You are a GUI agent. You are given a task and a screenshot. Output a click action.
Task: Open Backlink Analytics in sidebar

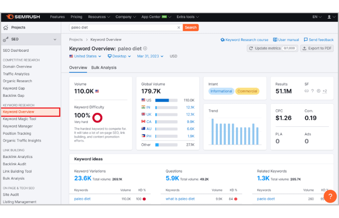18,157
